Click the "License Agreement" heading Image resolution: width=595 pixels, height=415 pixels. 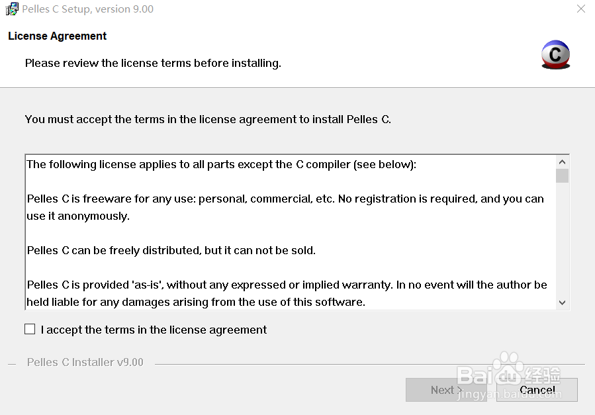(58, 36)
